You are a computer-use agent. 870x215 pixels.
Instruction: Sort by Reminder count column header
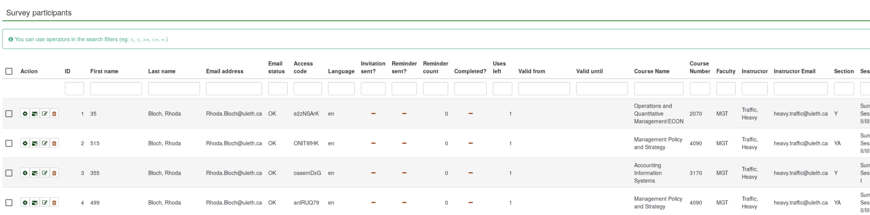pyautogui.click(x=435, y=67)
